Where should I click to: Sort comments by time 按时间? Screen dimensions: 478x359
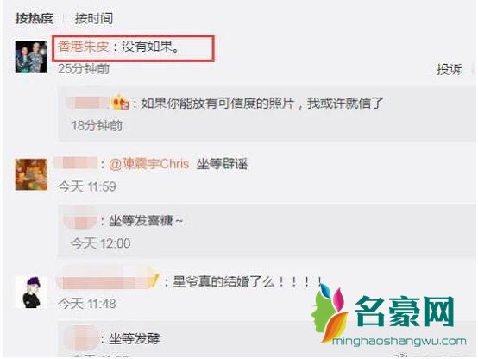[94, 19]
